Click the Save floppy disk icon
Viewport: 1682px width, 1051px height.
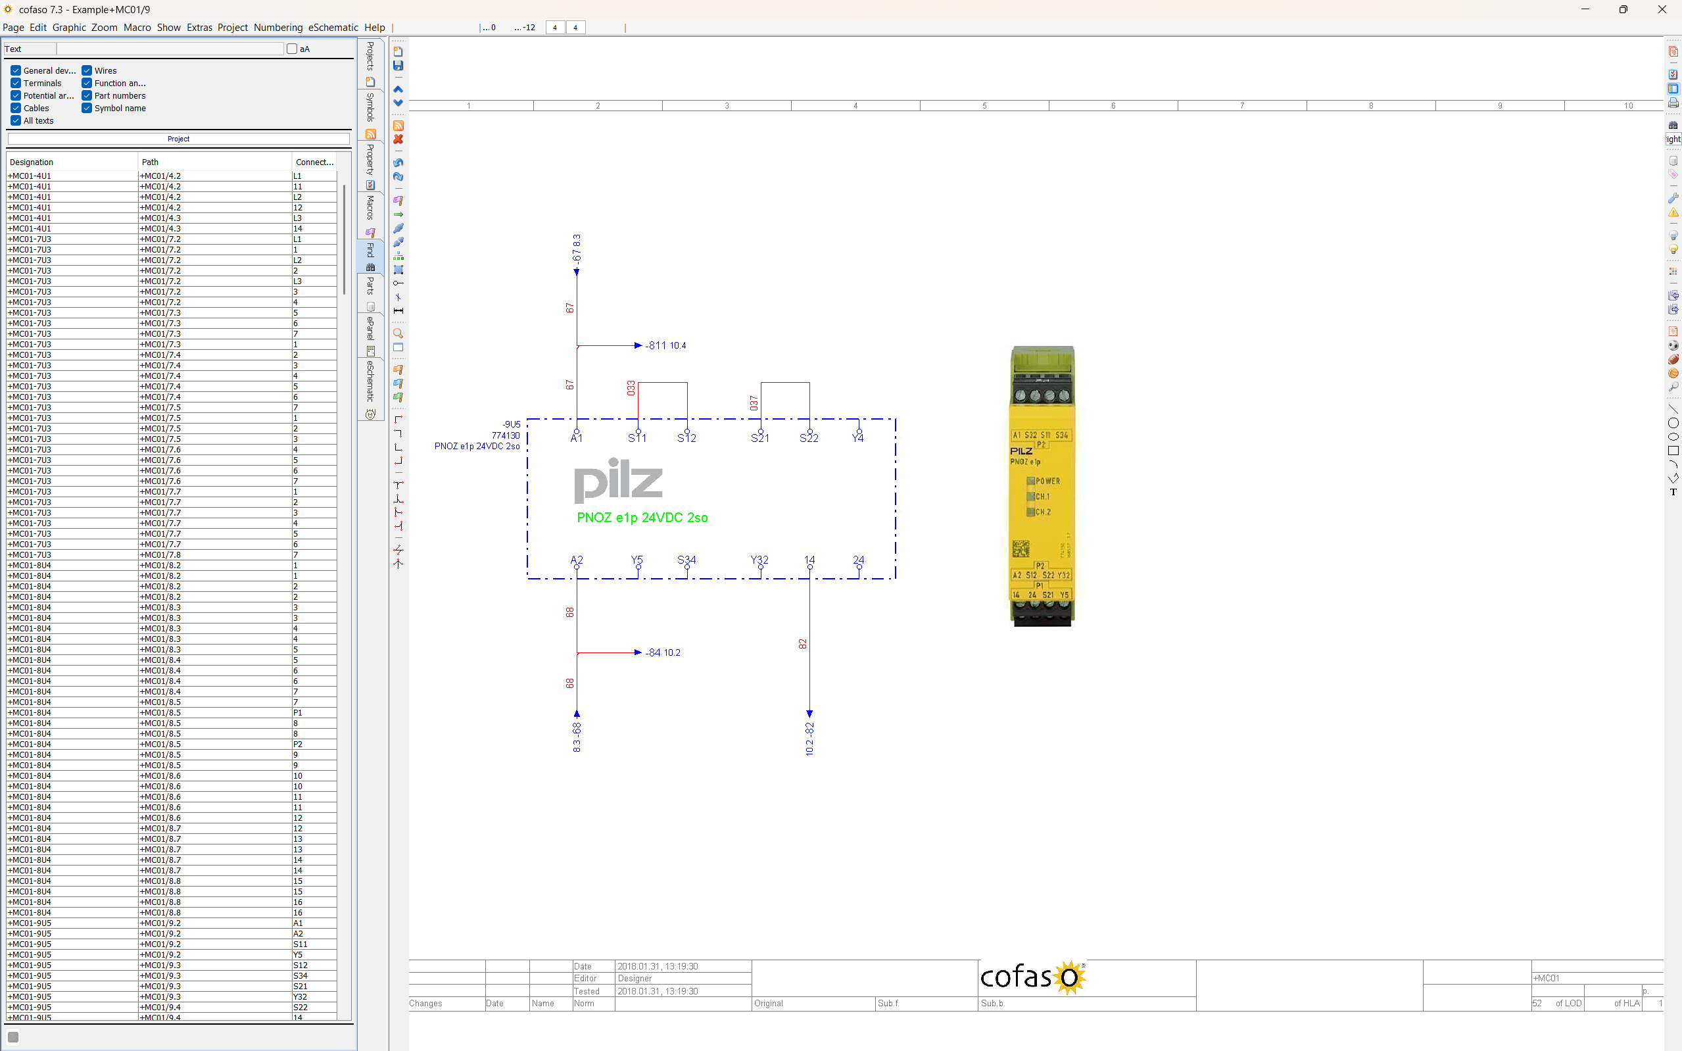[398, 65]
